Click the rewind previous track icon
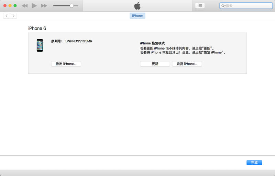This screenshot has height=176, width=275. [x=25, y=6]
